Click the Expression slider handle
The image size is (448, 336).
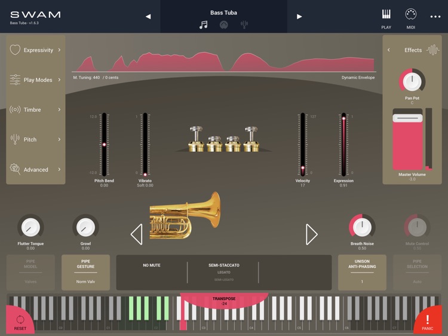point(343,118)
